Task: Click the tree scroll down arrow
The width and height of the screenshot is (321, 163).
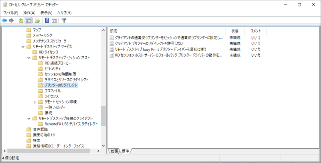Action: tap(104, 146)
